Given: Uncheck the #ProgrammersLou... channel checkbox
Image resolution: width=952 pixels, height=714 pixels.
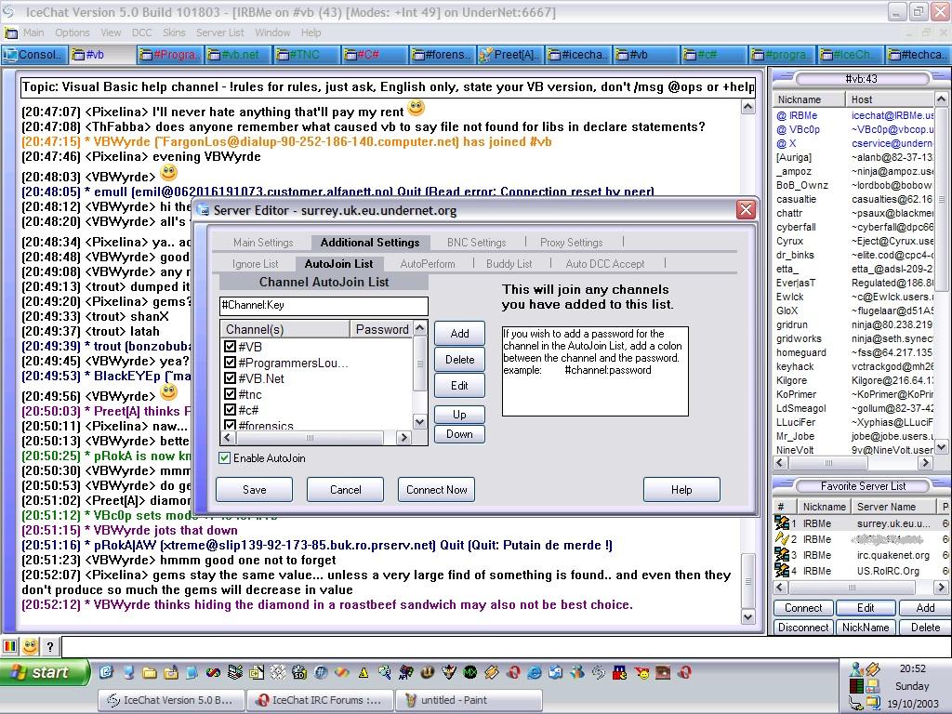Looking at the screenshot, I should click(x=230, y=363).
